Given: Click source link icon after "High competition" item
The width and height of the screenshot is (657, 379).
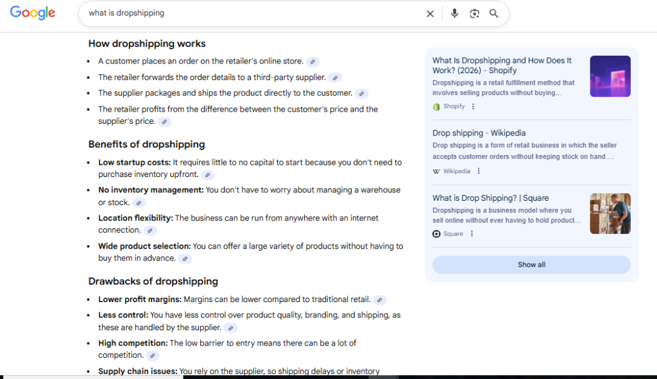Looking at the screenshot, I should 152,355.
